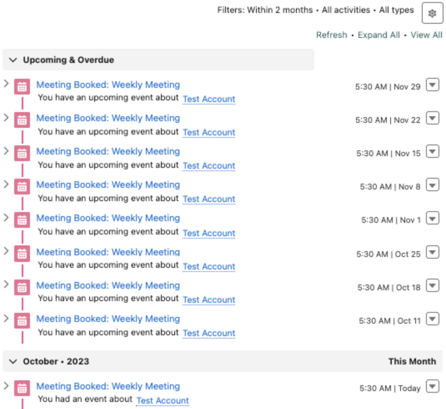Refresh the activity timeline

click(x=331, y=35)
